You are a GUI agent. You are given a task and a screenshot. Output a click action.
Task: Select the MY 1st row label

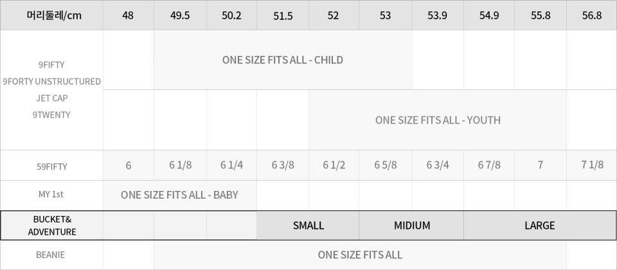pyautogui.click(x=51, y=194)
